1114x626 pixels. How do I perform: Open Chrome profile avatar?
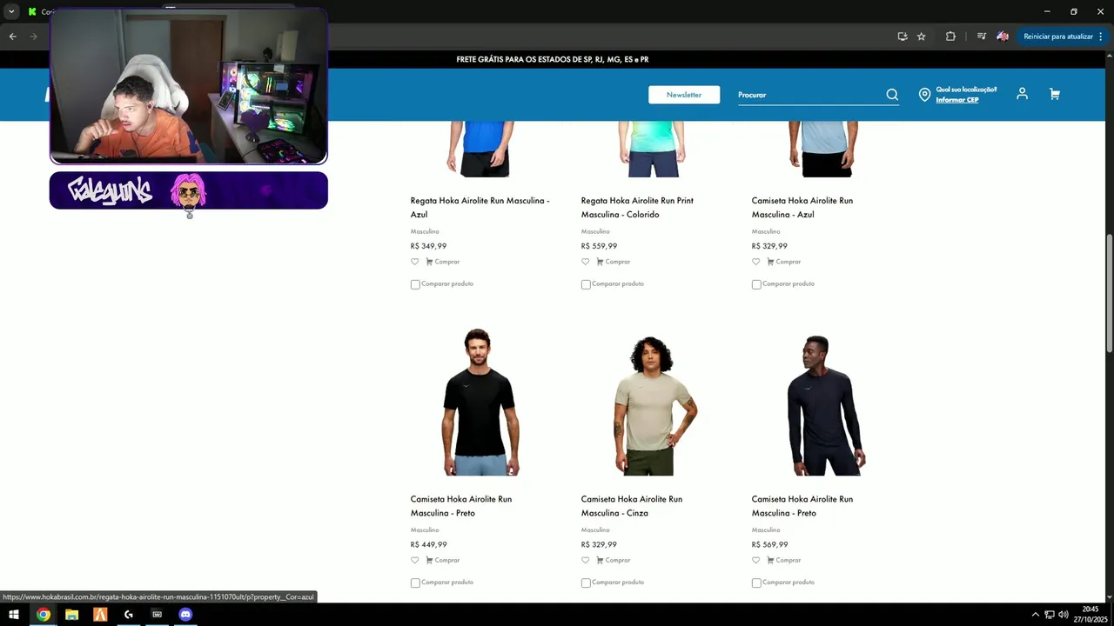(1003, 37)
